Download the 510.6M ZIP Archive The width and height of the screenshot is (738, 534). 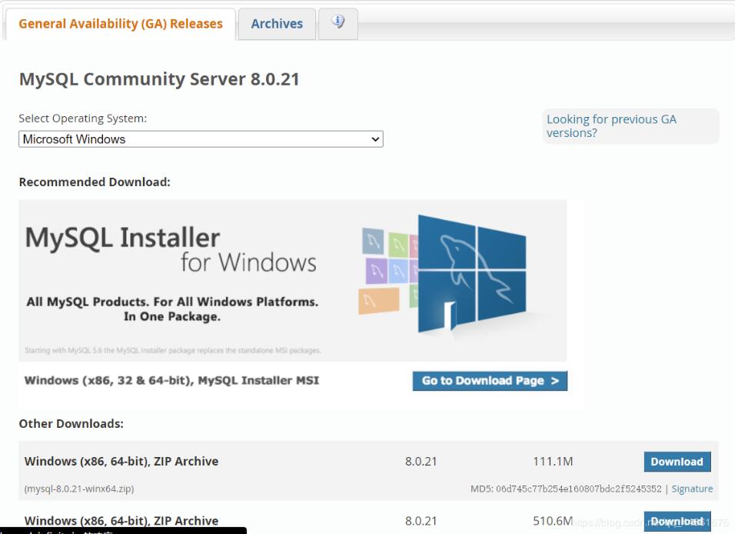click(x=677, y=521)
